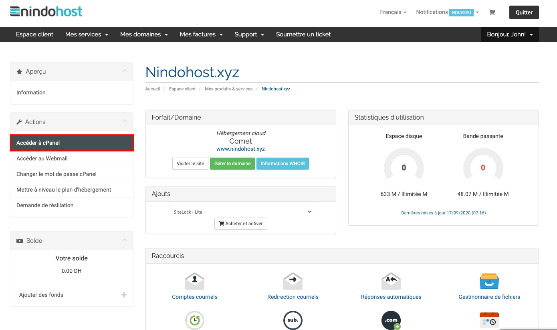Click the money icon in Solde header

point(20,241)
